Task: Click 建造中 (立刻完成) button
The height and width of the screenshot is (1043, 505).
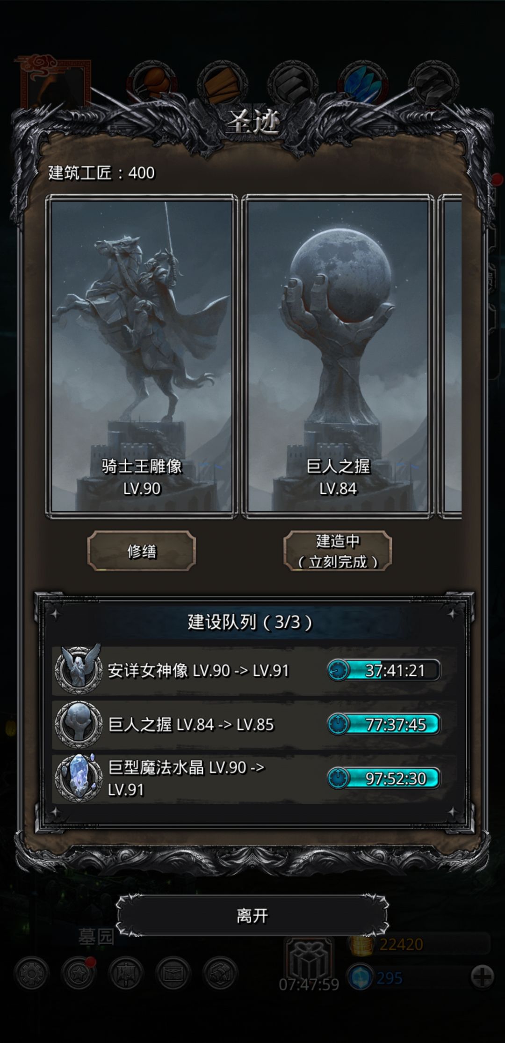Action: (x=338, y=551)
